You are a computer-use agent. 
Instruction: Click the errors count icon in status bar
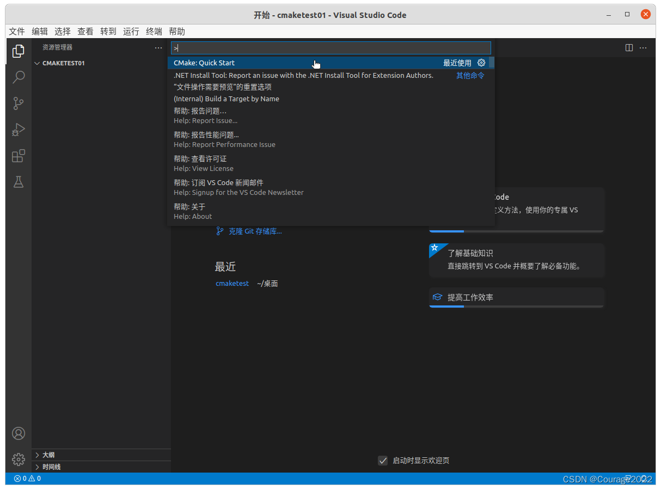(x=17, y=479)
